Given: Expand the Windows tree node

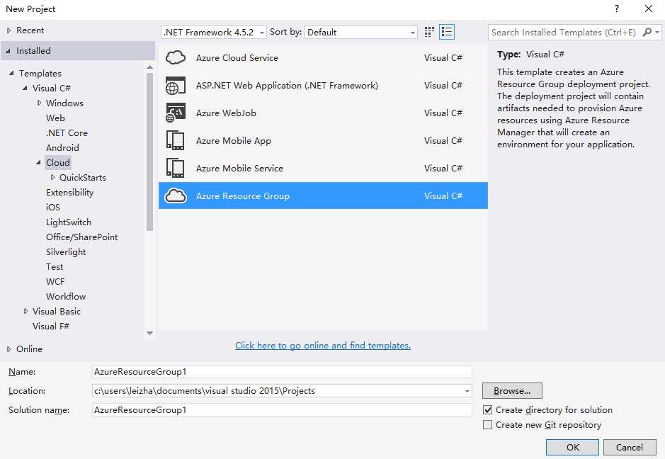Looking at the screenshot, I should pyautogui.click(x=39, y=103).
